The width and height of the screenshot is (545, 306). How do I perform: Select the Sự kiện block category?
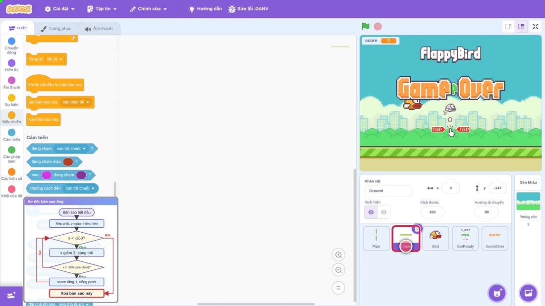click(11, 101)
